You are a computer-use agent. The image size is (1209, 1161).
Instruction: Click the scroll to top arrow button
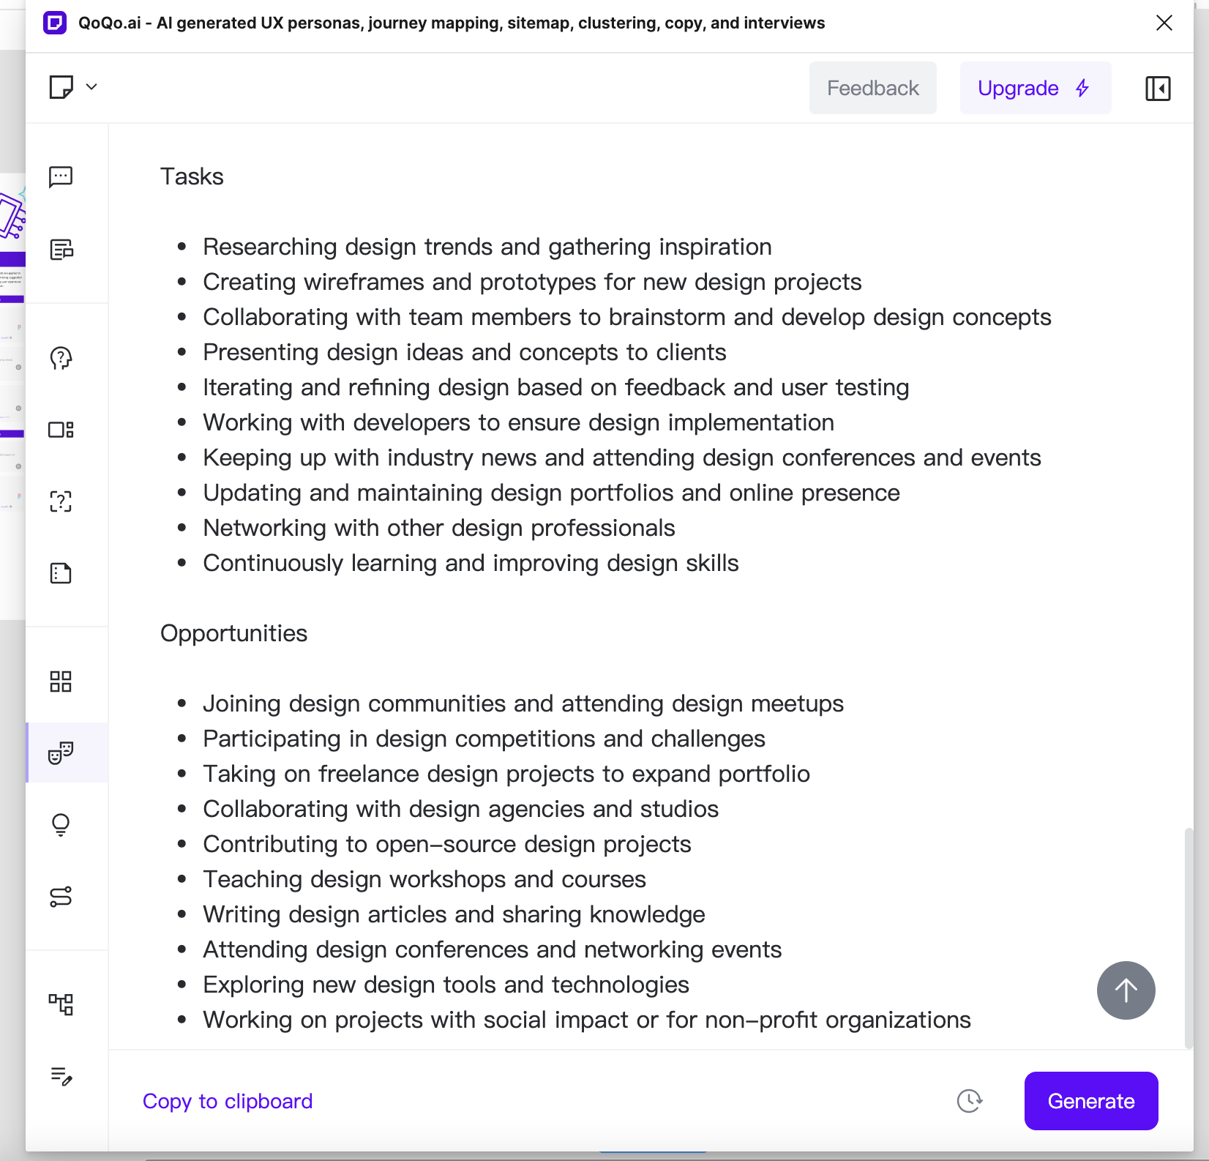(x=1126, y=990)
